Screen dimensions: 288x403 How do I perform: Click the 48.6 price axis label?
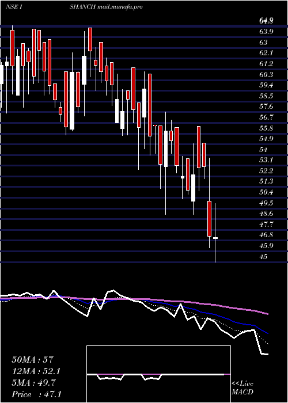[266, 214]
